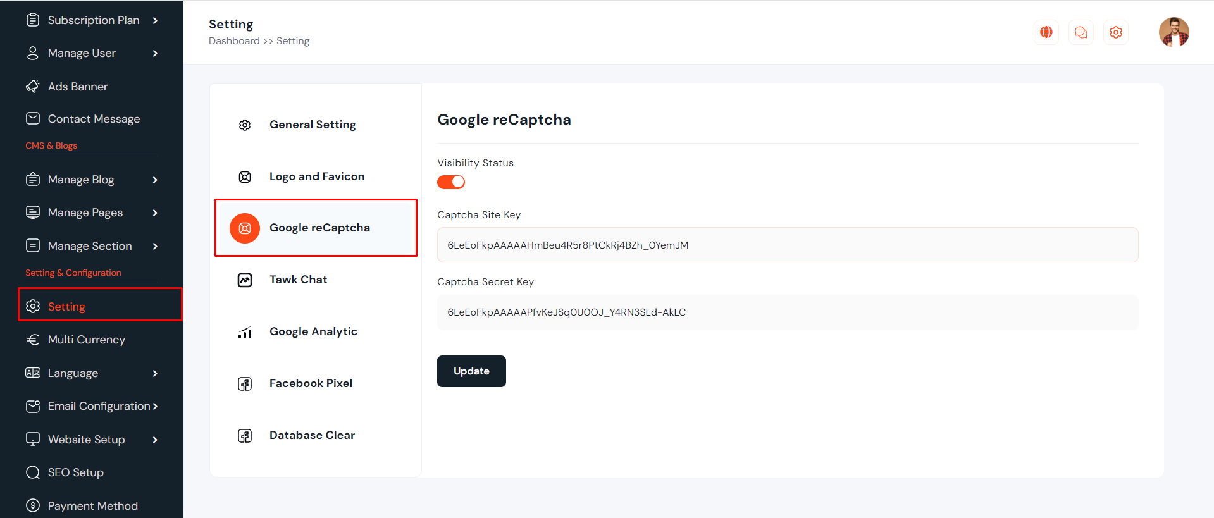
Task: Click the gear settings icon in the header
Action: click(1116, 32)
